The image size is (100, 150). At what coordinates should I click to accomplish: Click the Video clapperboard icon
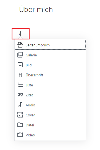[20, 135]
